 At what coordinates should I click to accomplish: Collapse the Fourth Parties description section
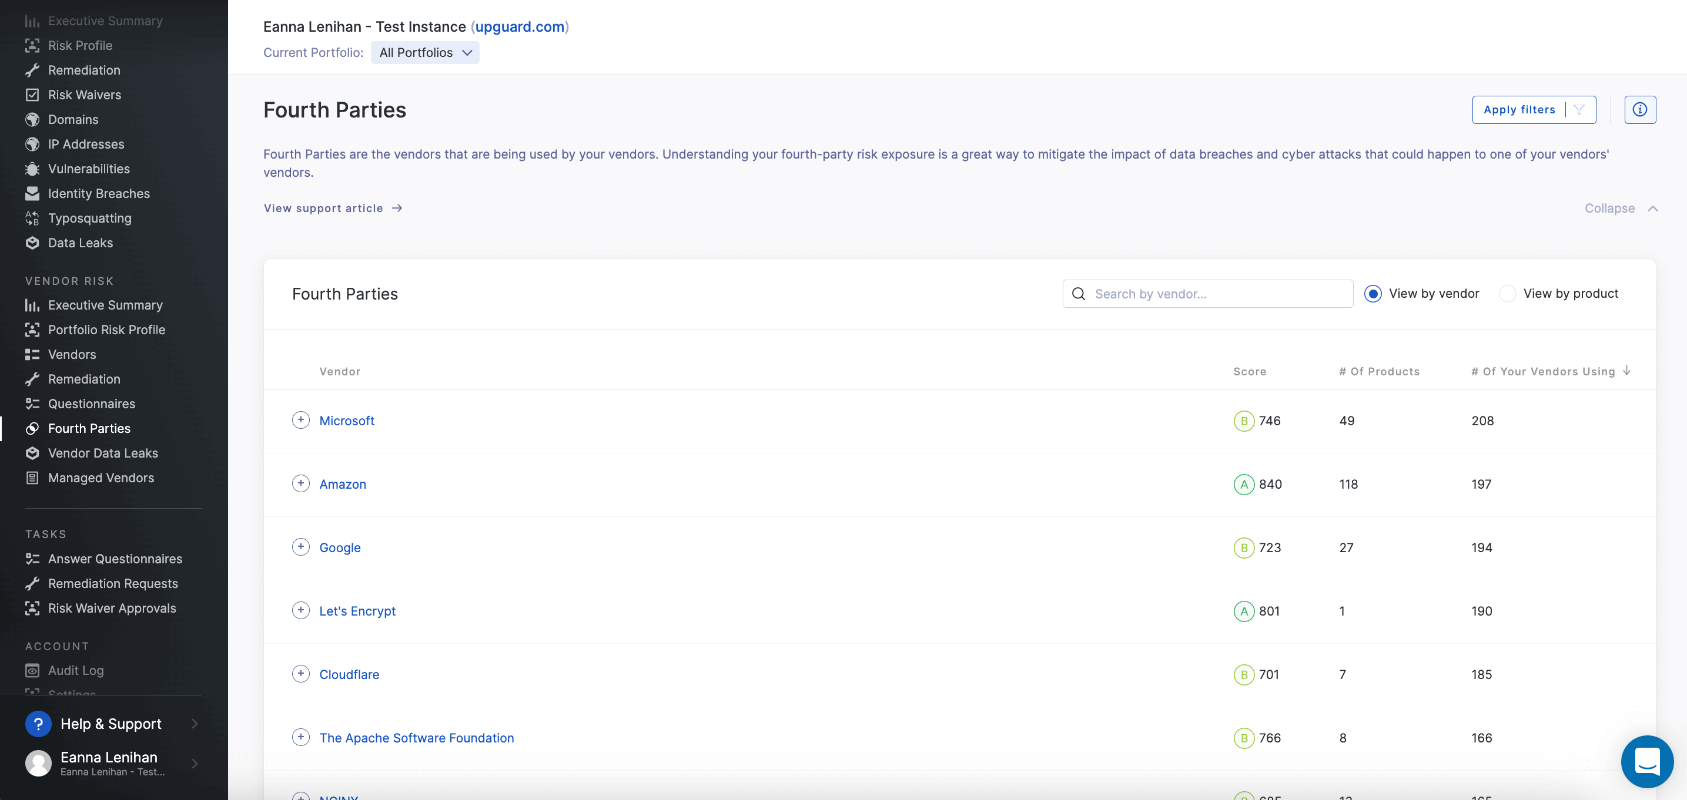tap(1620, 208)
